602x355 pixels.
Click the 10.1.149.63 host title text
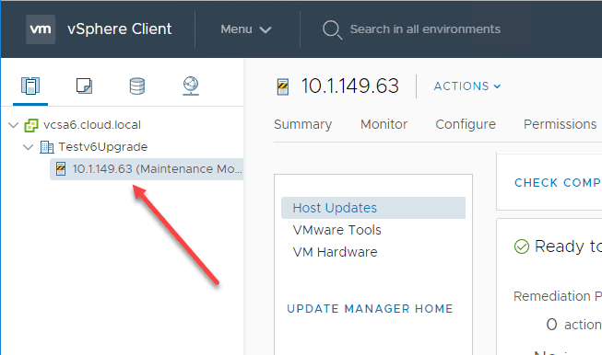tap(349, 86)
